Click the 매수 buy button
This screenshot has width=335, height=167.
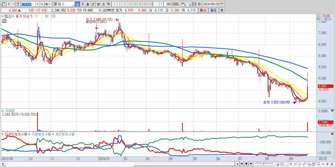click(x=203, y=10)
